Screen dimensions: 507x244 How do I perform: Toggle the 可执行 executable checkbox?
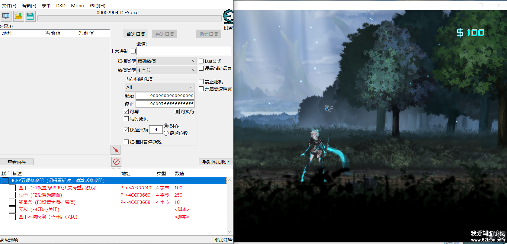click(x=177, y=111)
